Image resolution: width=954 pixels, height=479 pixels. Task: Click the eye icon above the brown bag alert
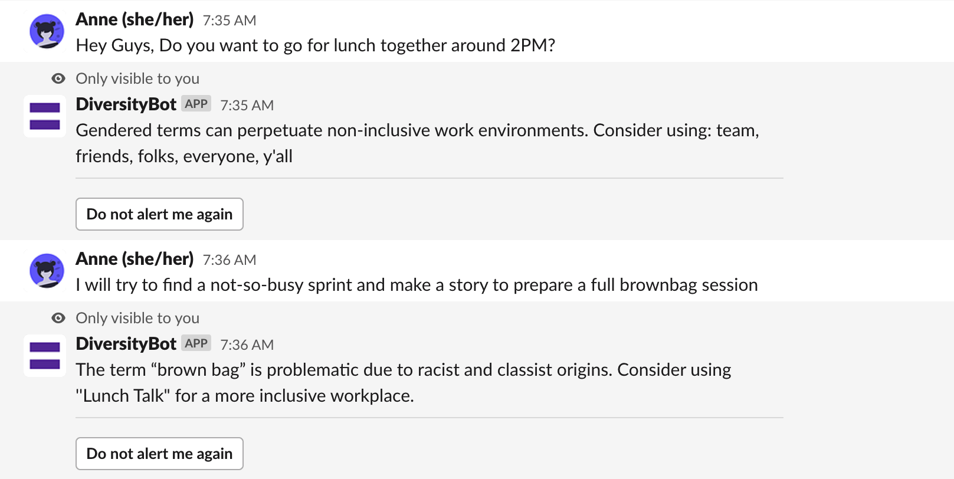(58, 318)
